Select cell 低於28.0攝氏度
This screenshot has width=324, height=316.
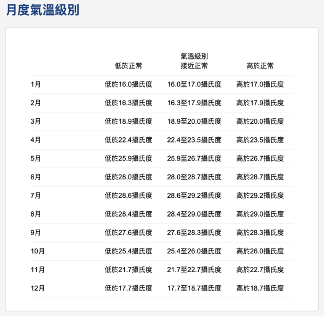pyautogui.click(x=129, y=177)
